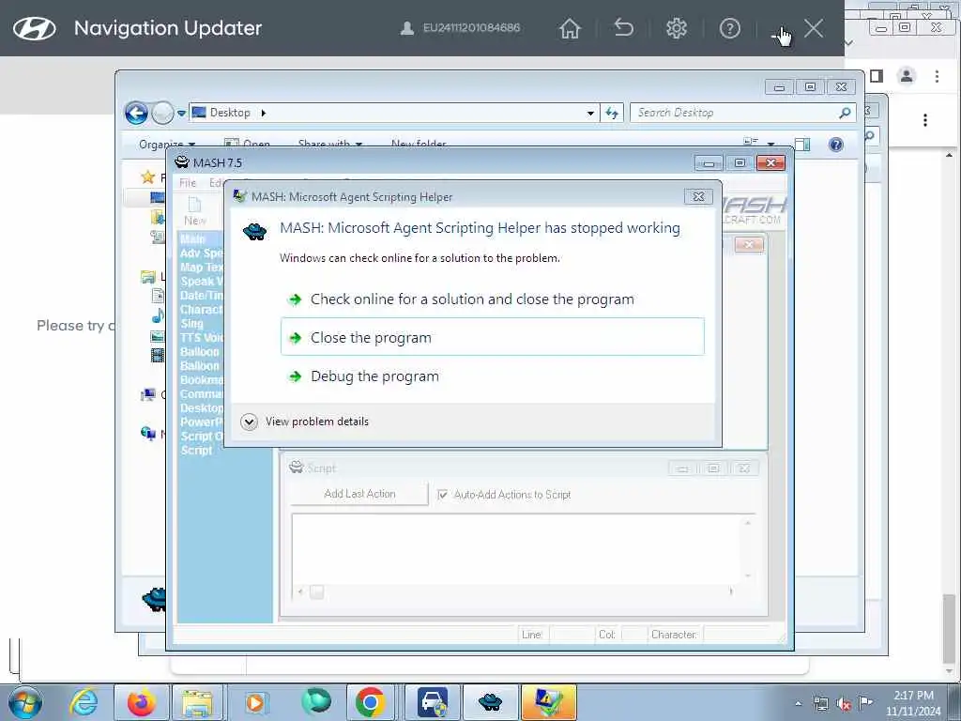Show hidden system tray icons

click(x=798, y=703)
